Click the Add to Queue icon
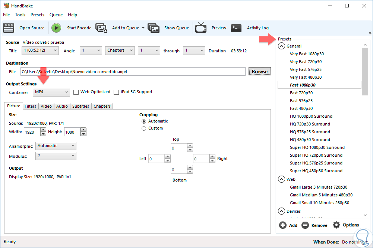The image size is (373, 248). pos(101,28)
